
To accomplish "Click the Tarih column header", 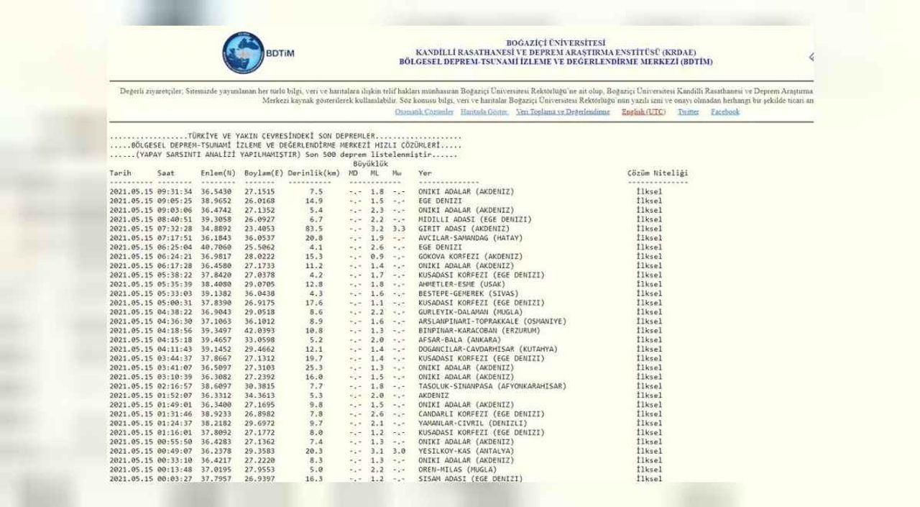I will (121, 173).
